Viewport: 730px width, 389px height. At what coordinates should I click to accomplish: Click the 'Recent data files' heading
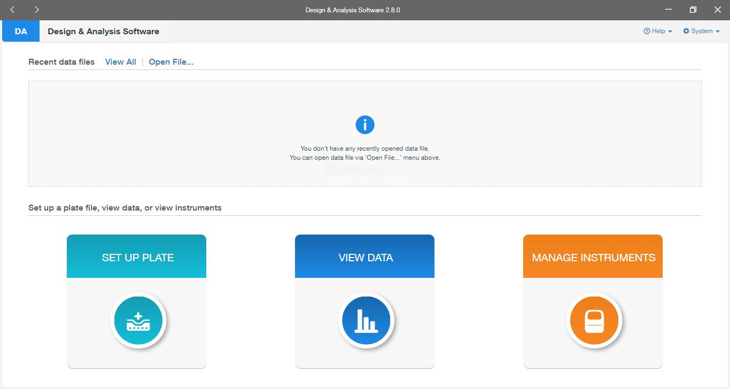pos(61,62)
